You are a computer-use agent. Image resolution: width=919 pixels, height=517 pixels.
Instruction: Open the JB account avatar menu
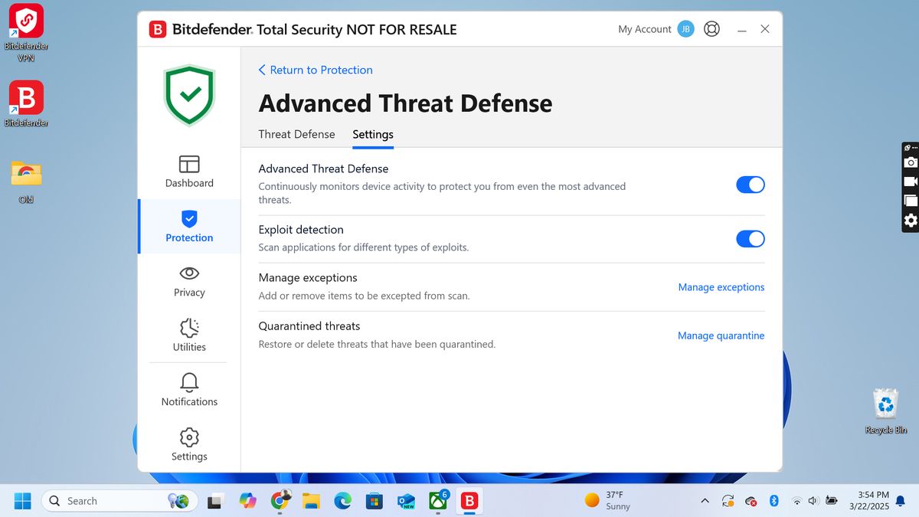685,28
